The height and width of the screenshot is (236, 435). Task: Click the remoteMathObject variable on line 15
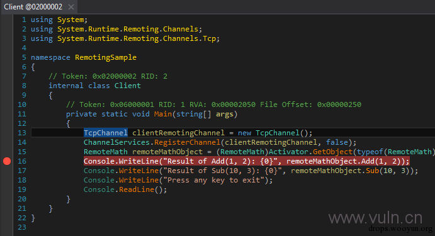point(167,152)
